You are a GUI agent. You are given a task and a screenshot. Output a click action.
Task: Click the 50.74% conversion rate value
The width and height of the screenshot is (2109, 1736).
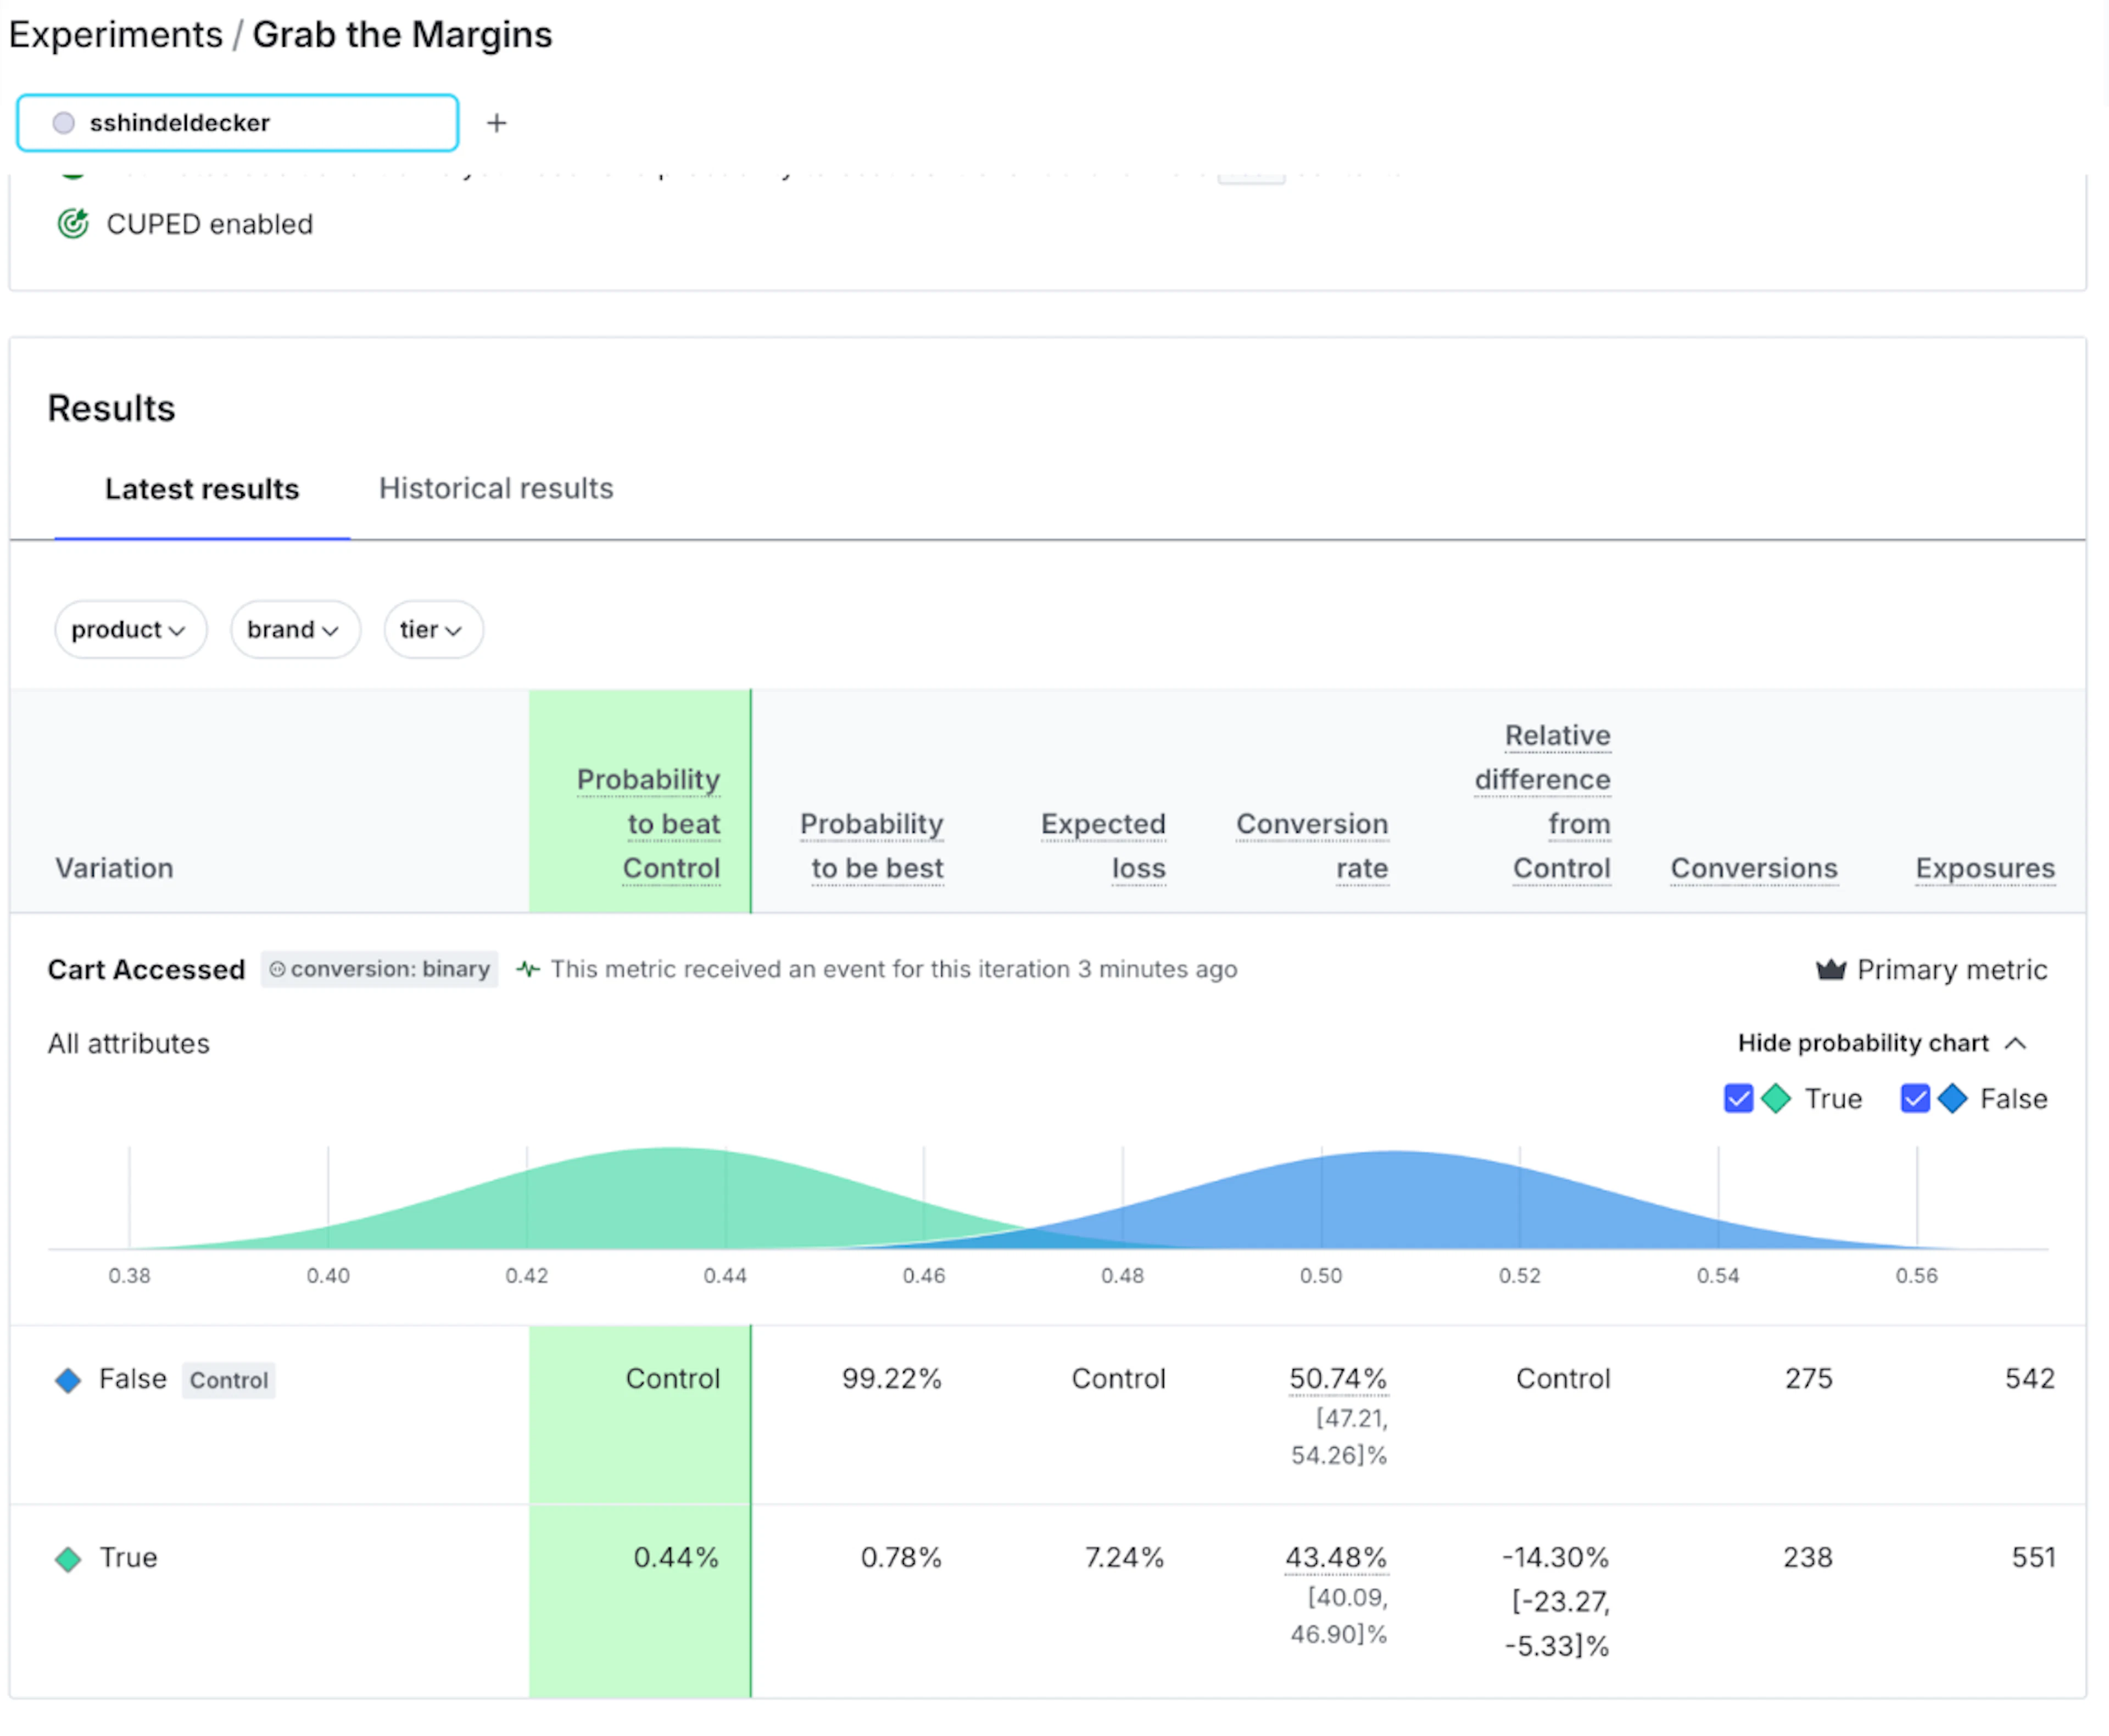[1337, 1378]
